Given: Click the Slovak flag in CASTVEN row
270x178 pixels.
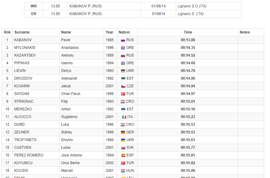Looking at the screenshot, I should click(123, 148).
